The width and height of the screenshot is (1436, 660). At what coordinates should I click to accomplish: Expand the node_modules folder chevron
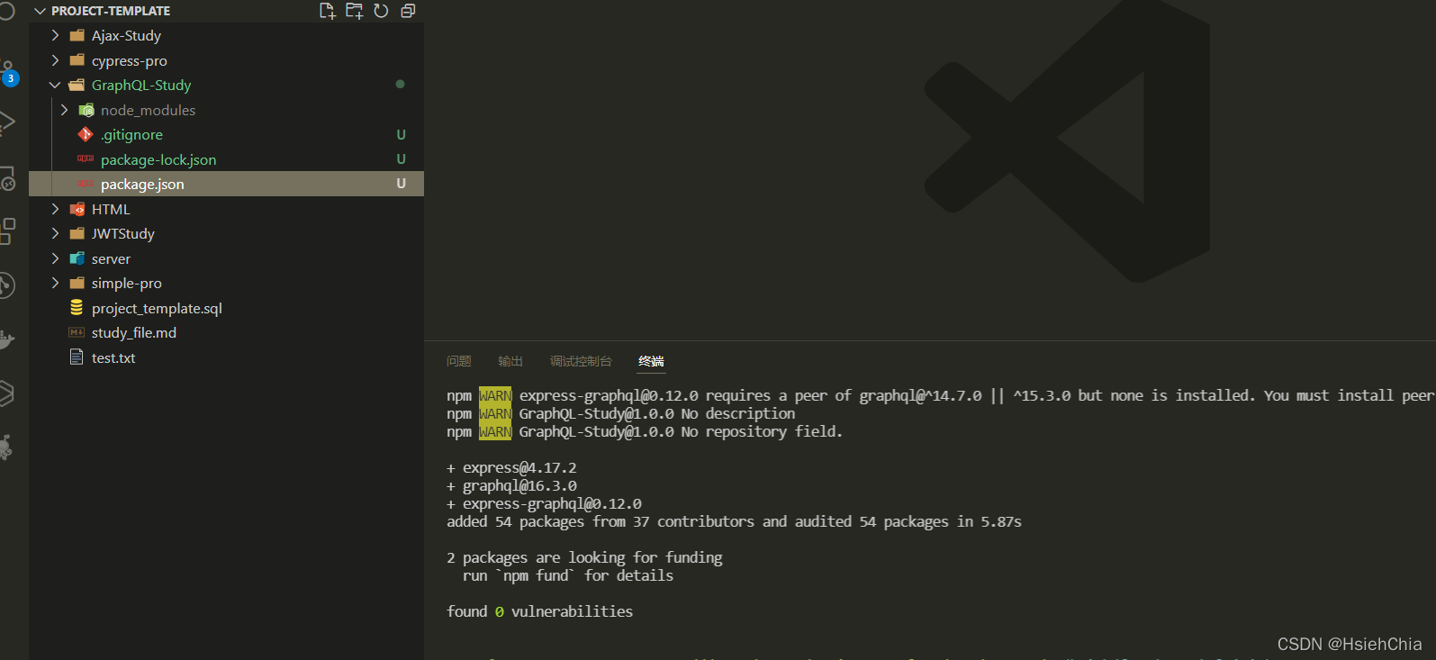(64, 110)
